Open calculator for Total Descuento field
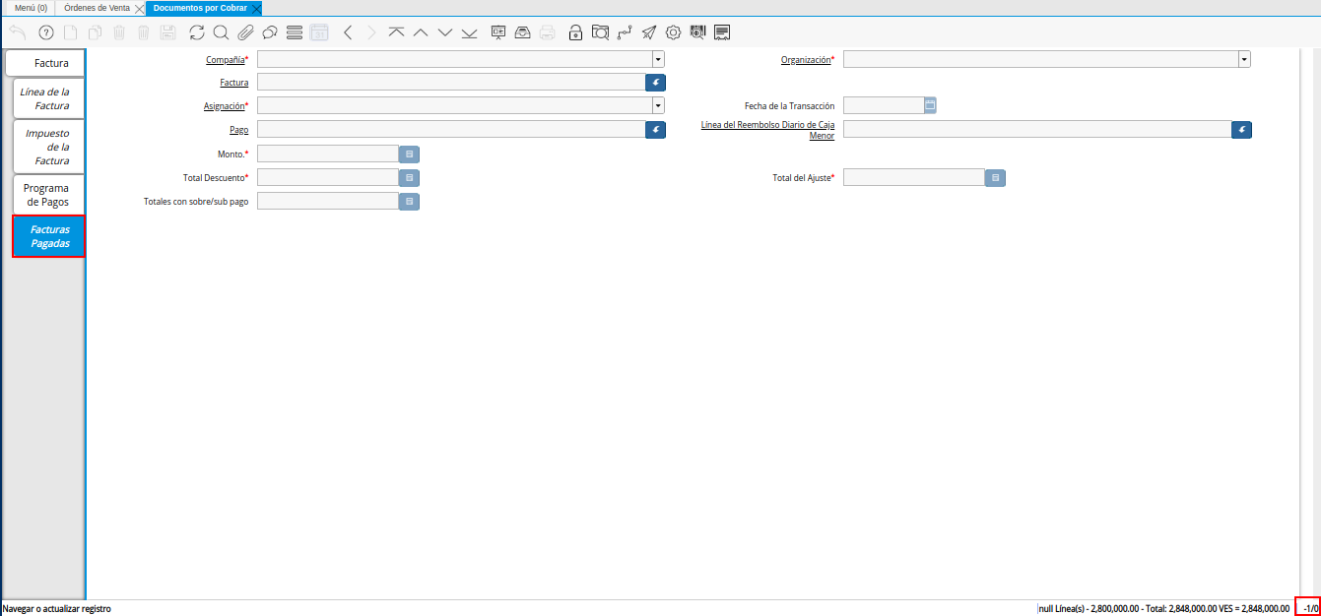This screenshot has height=616, width=1321. pos(409,177)
